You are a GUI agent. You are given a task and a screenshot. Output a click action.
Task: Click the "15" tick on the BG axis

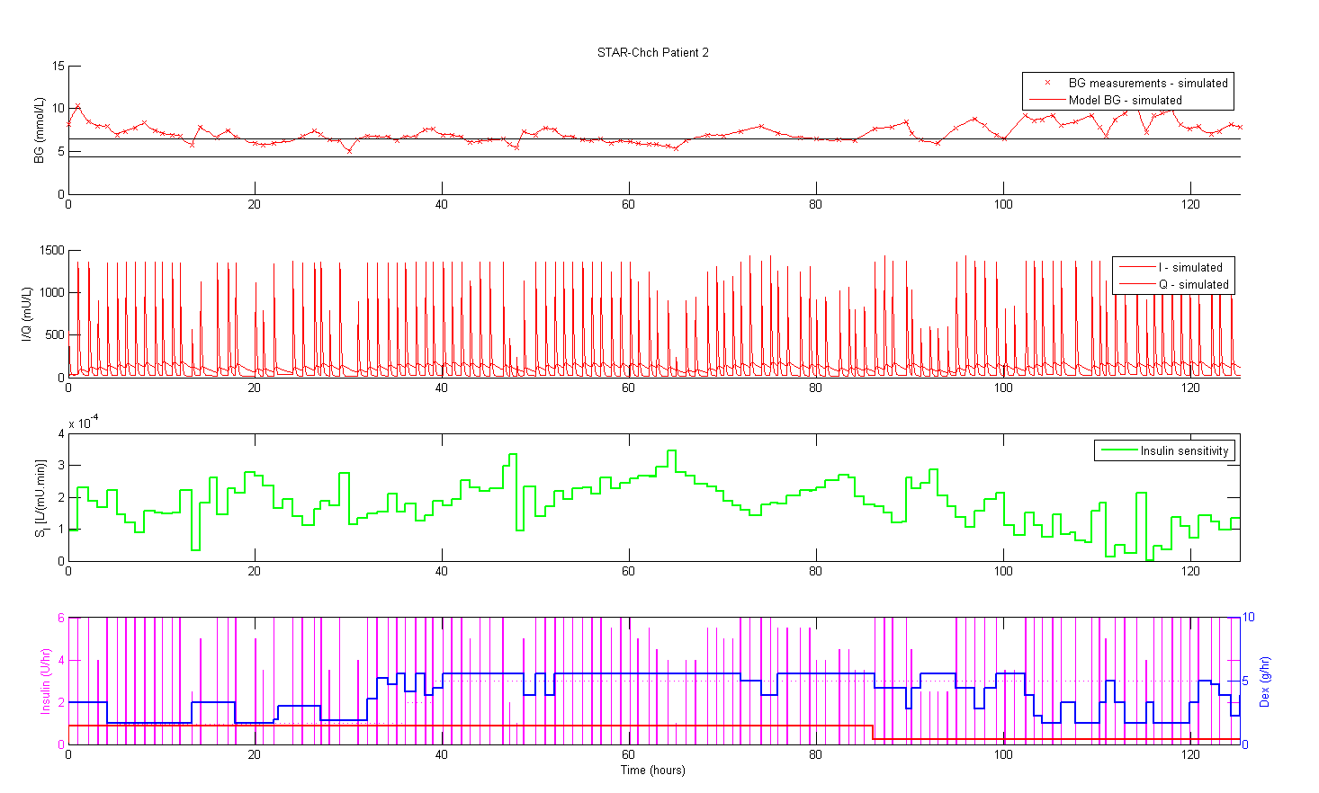coord(59,67)
